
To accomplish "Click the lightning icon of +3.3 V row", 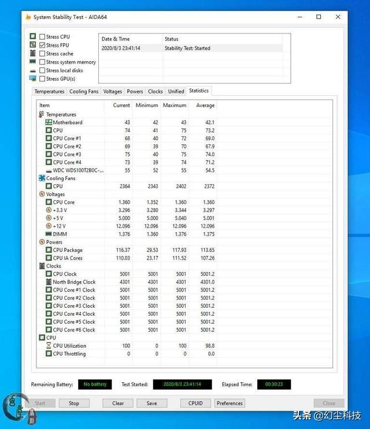I will tap(49, 210).
